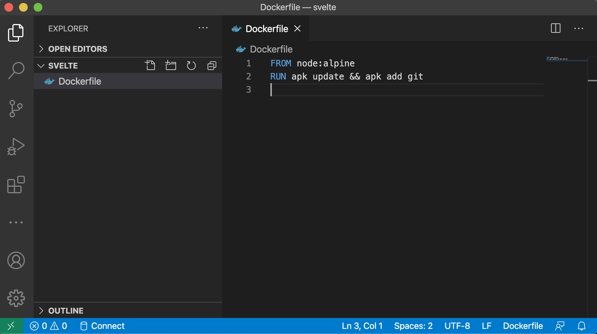Click line number 2 in the gutter
This screenshot has width=597, height=334.
click(x=248, y=77)
